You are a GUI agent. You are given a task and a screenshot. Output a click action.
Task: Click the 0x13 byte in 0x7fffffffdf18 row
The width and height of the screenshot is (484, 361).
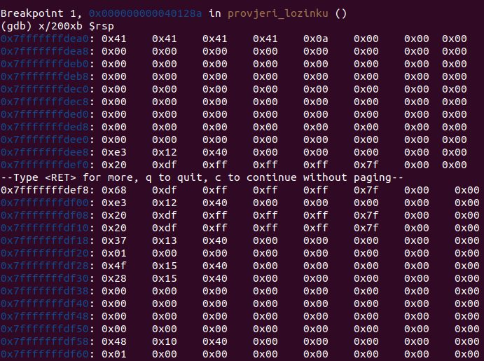click(164, 240)
